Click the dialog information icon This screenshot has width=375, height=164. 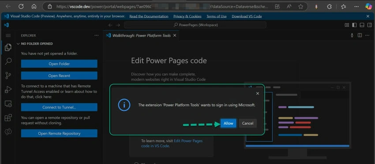click(x=124, y=105)
